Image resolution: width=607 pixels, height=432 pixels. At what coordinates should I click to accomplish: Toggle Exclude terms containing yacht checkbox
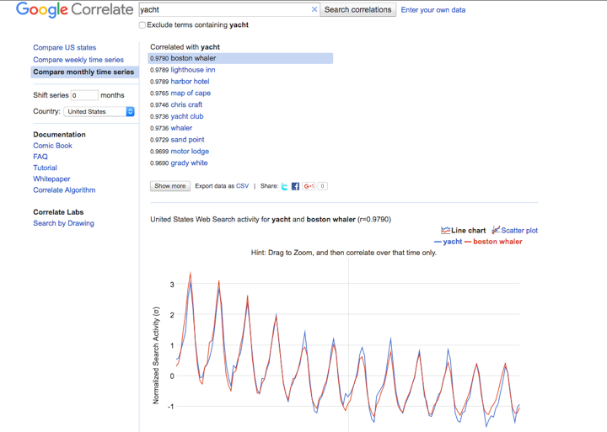pyautogui.click(x=142, y=25)
